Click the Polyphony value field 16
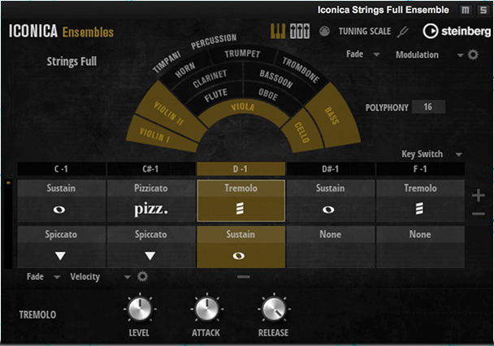Viewport: 494px width, 346px height. (428, 107)
